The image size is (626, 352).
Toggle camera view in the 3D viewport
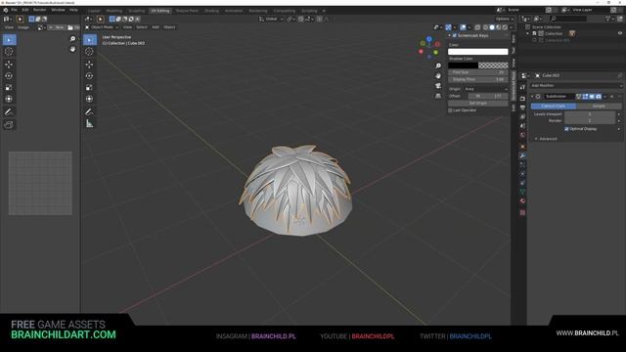[x=438, y=86]
